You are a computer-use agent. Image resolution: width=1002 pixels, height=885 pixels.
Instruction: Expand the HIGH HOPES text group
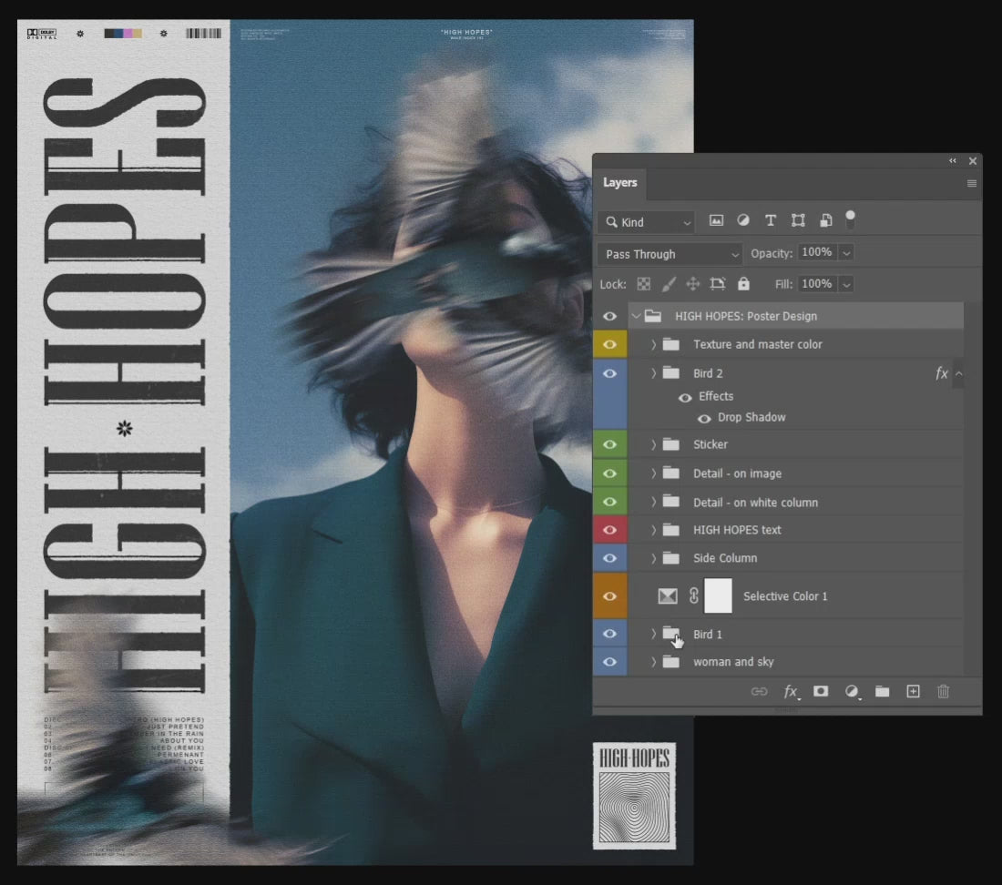click(x=653, y=530)
